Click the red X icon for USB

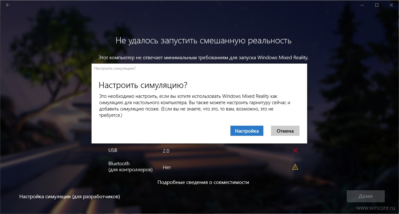click(x=295, y=150)
